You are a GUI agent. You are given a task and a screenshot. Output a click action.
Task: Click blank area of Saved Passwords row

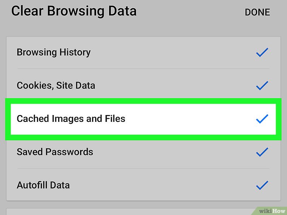click(170, 152)
